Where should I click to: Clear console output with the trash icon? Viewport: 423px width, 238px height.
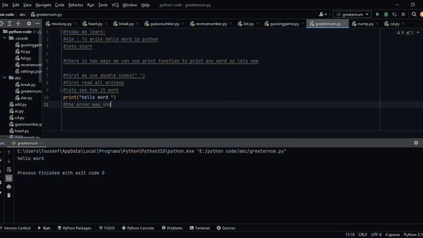pyautogui.click(x=9, y=195)
